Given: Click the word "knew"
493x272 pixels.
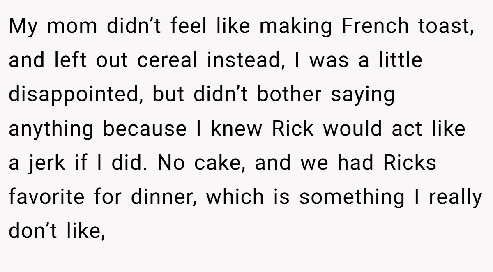Looking at the screenshot, I should [x=236, y=129].
